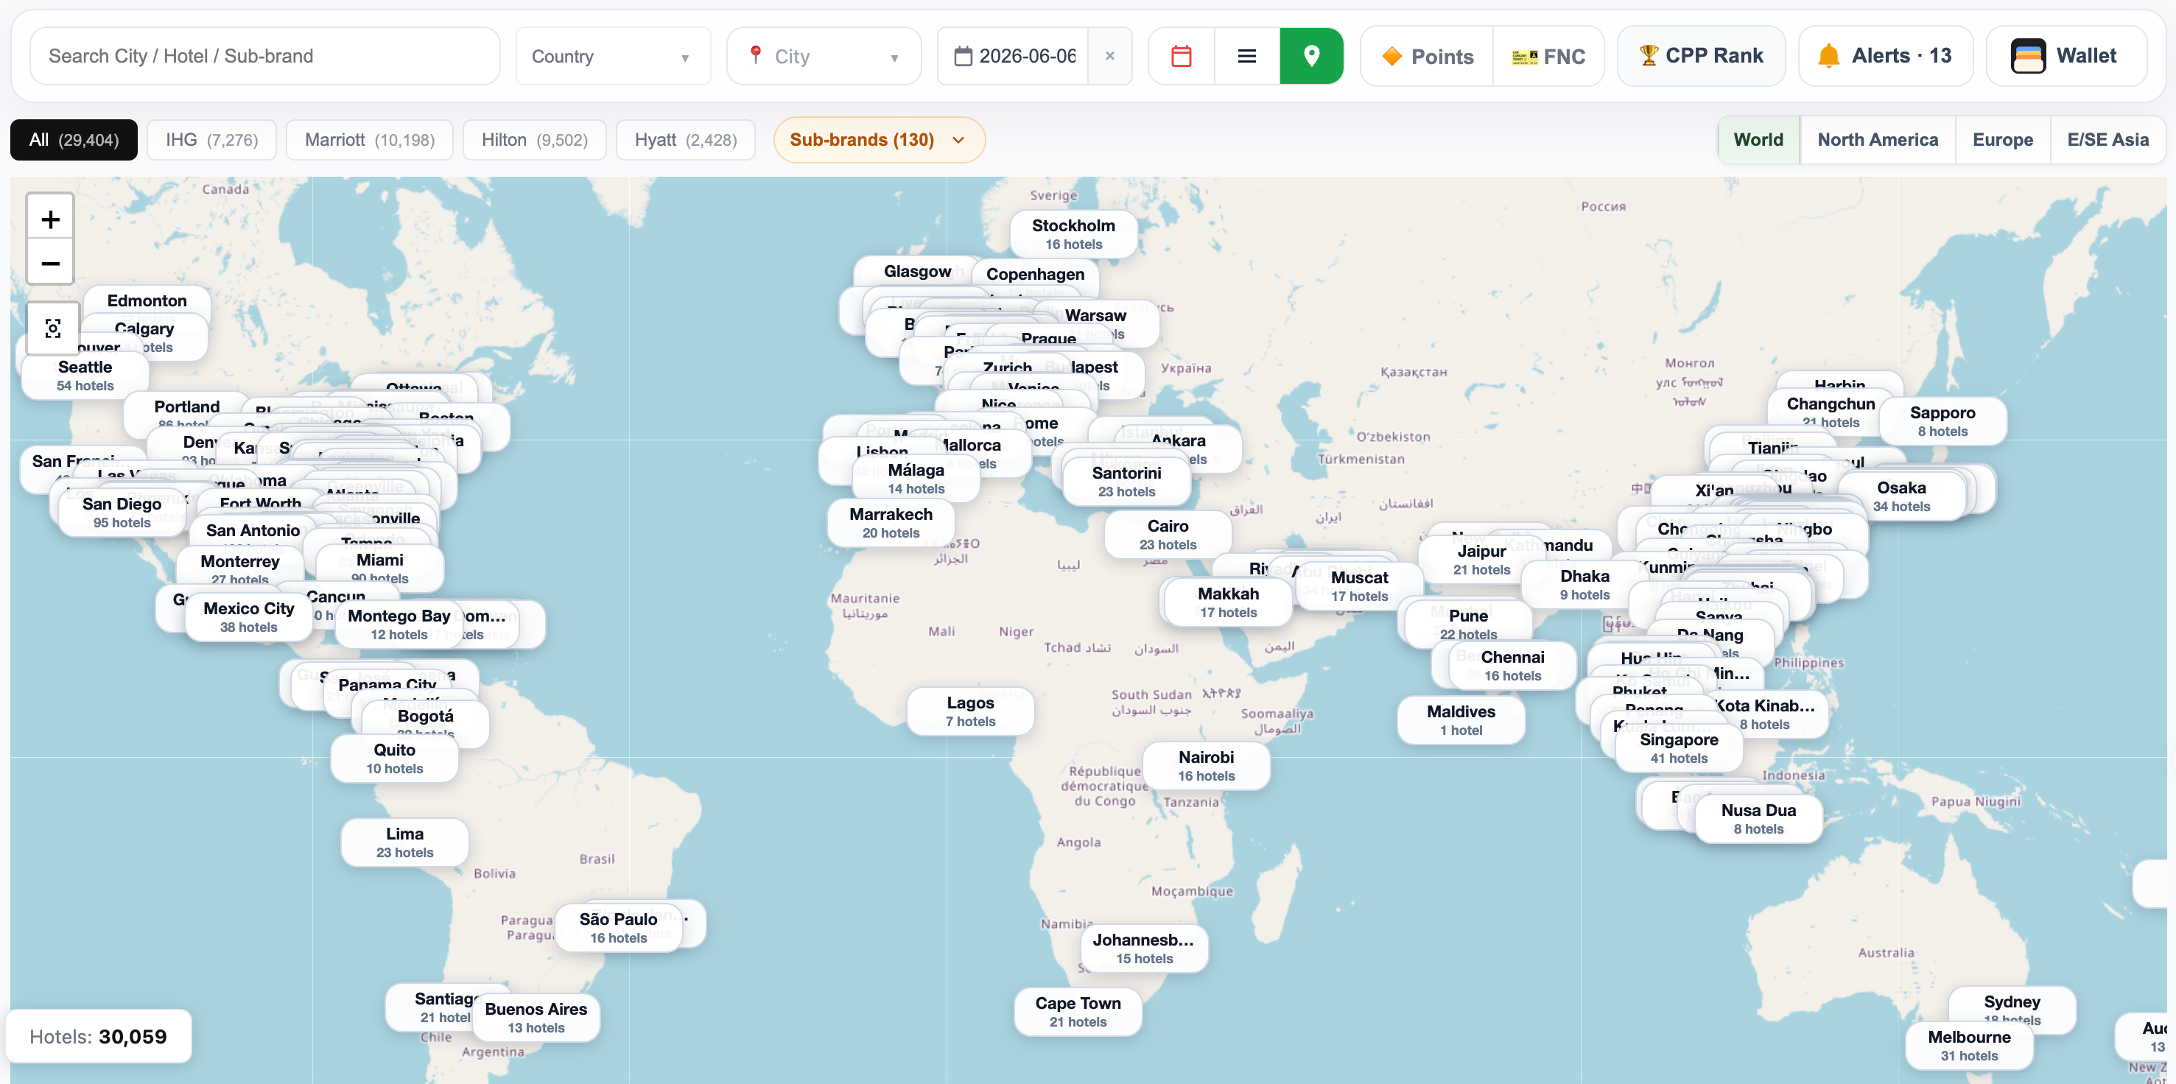Open the San Diego 95 hotels marker
This screenshot has height=1084, width=2176.
click(x=122, y=513)
